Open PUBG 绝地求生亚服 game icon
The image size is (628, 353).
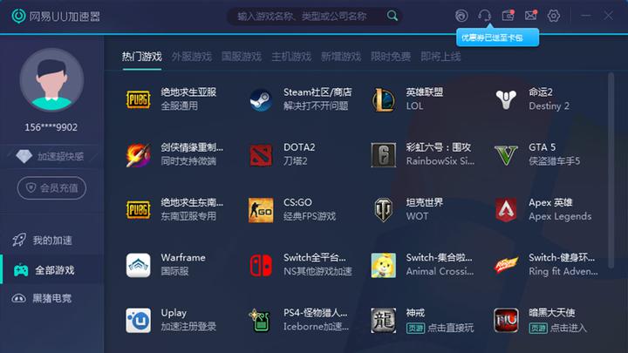(138, 99)
